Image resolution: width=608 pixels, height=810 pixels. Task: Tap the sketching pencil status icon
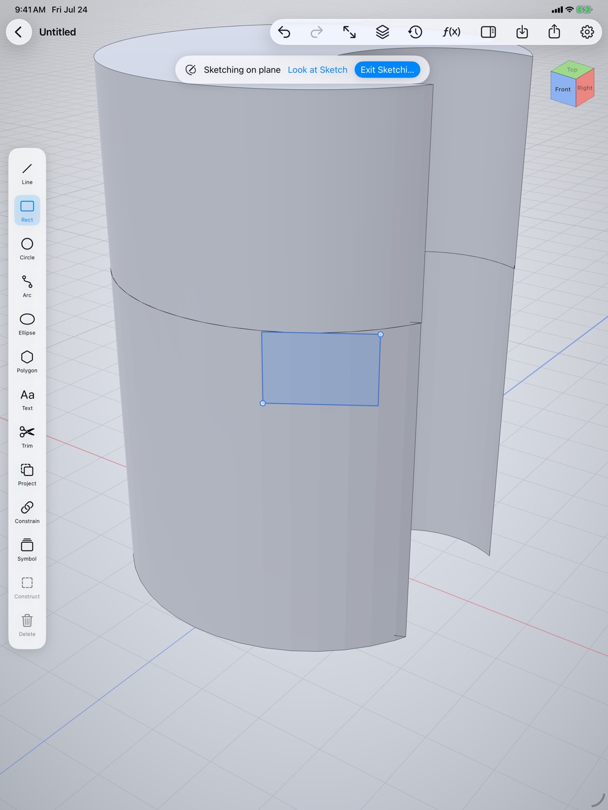[x=191, y=69]
